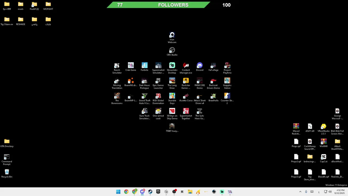Click the Grand Theft Auto V shortcut
The height and width of the screenshot is (196, 348).
click(x=144, y=99)
